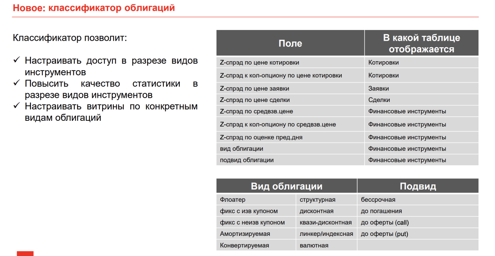Select the "бессрочная" subtype cell

point(378,200)
